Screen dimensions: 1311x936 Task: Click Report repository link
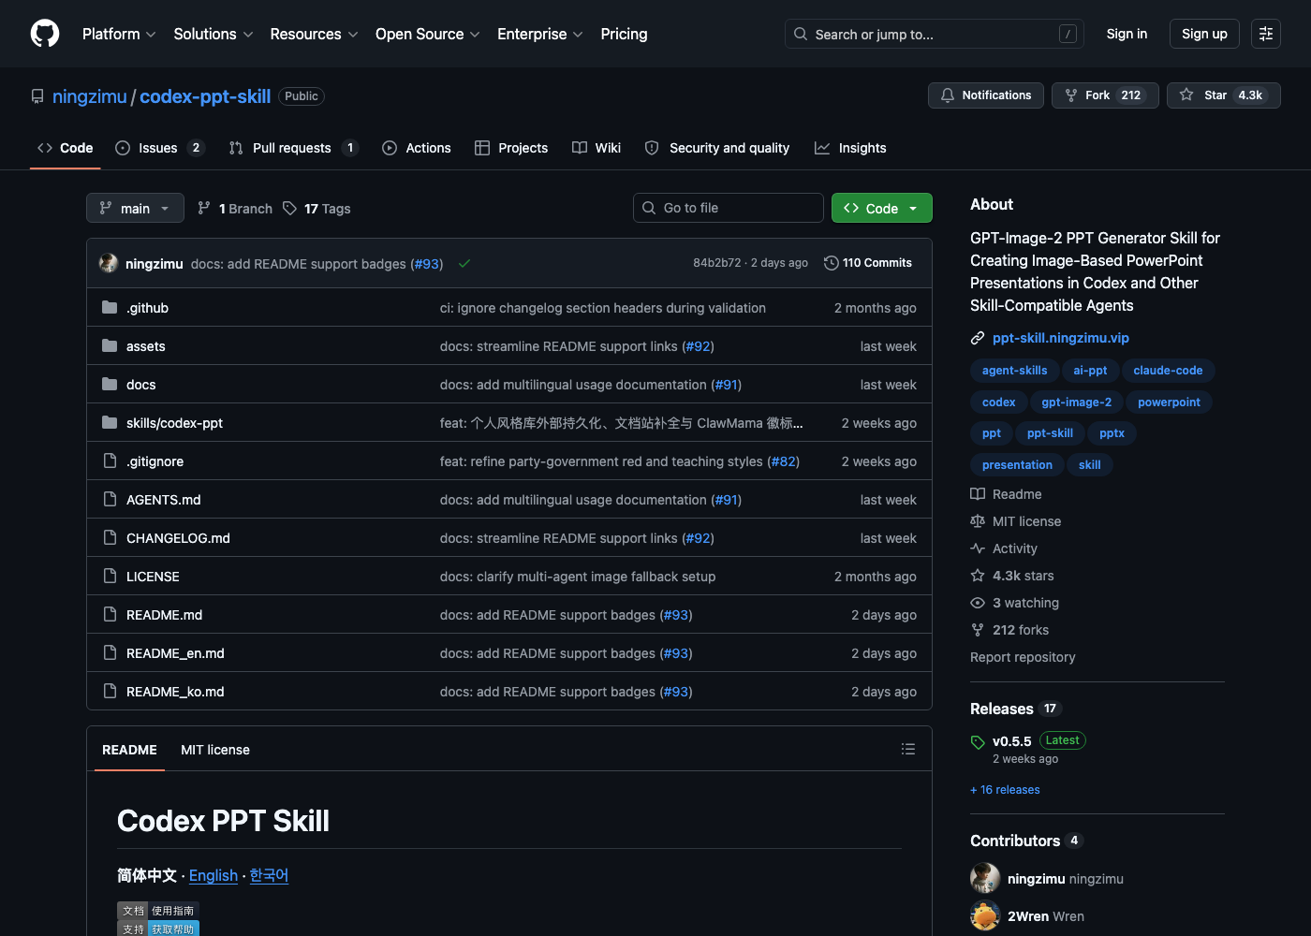[1023, 657]
